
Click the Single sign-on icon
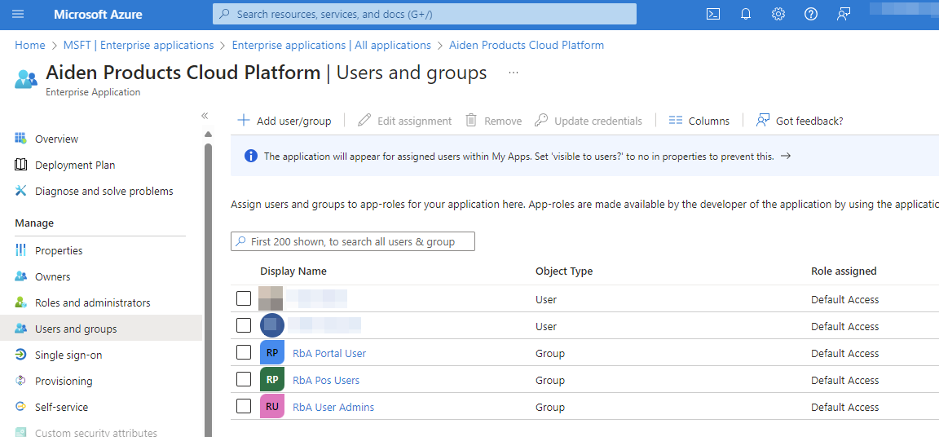click(x=20, y=355)
